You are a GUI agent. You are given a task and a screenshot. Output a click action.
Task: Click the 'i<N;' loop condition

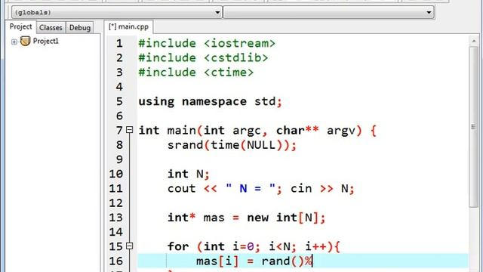[283, 246]
